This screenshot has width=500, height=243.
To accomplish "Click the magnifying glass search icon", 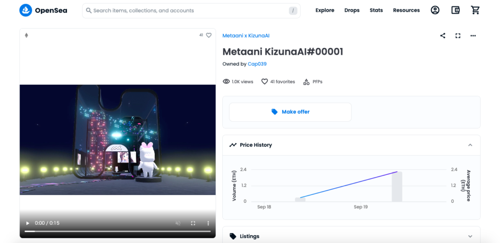I will [89, 11].
